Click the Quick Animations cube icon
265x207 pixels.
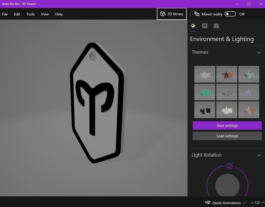point(208,203)
